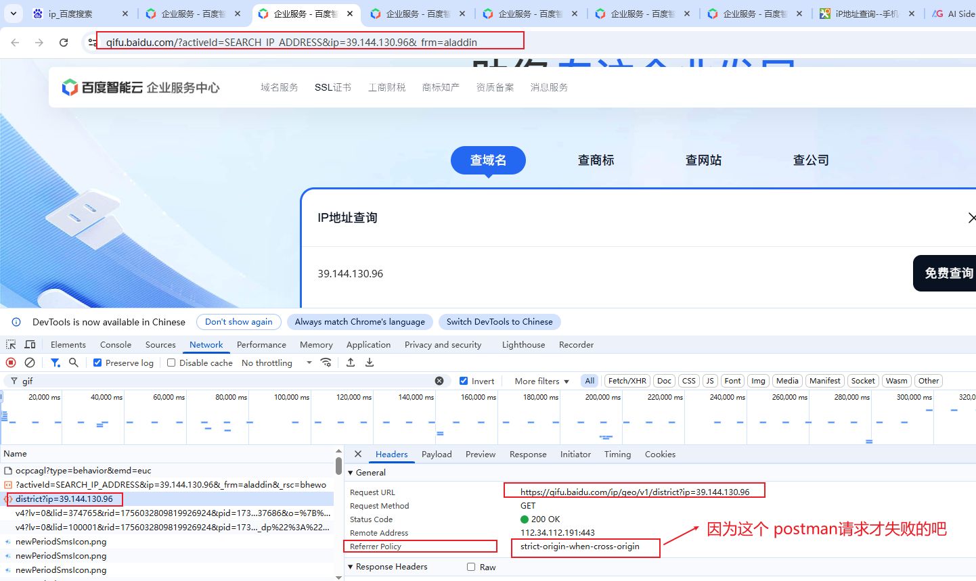Open the No throttling dropdown
Image resolution: width=976 pixels, height=581 pixels.
(x=276, y=363)
